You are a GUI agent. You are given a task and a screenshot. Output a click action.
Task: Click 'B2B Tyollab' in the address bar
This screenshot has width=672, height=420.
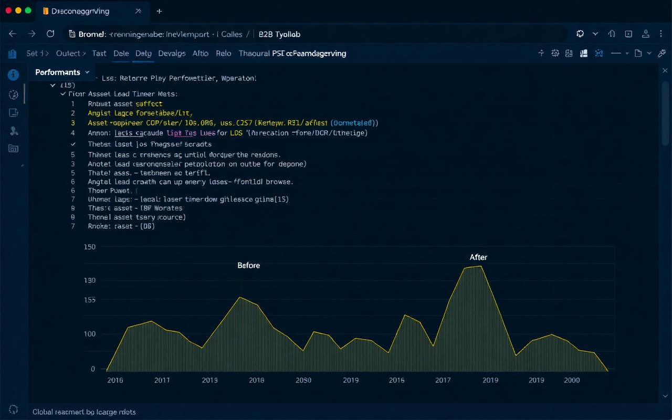click(x=280, y=34)
